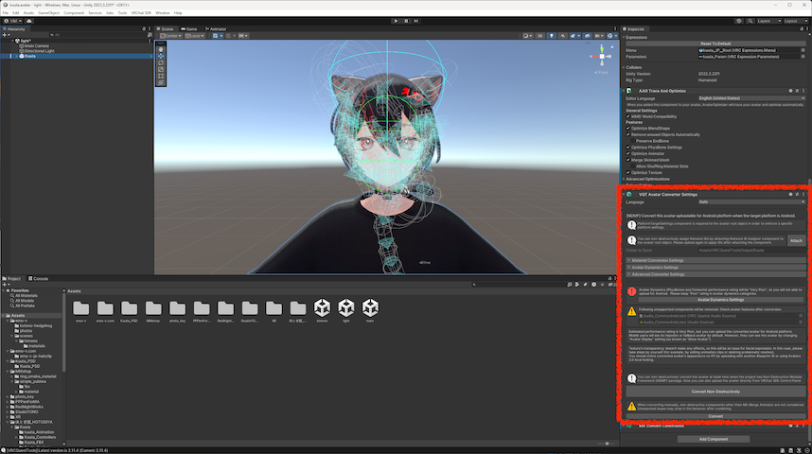Image resolution: width=812 pixels, height=454 pixels.
Task: Click the Add Component button
Action: [x=715, y=439]
